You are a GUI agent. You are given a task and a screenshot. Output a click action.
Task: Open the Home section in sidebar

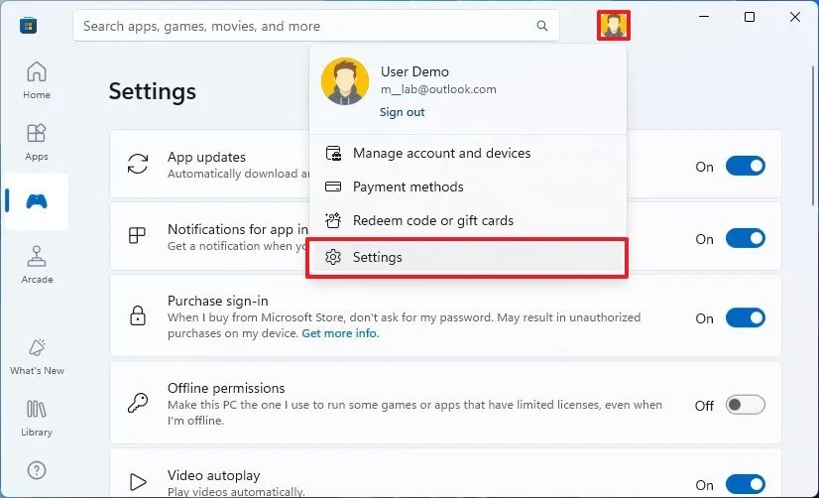[37, 80]
